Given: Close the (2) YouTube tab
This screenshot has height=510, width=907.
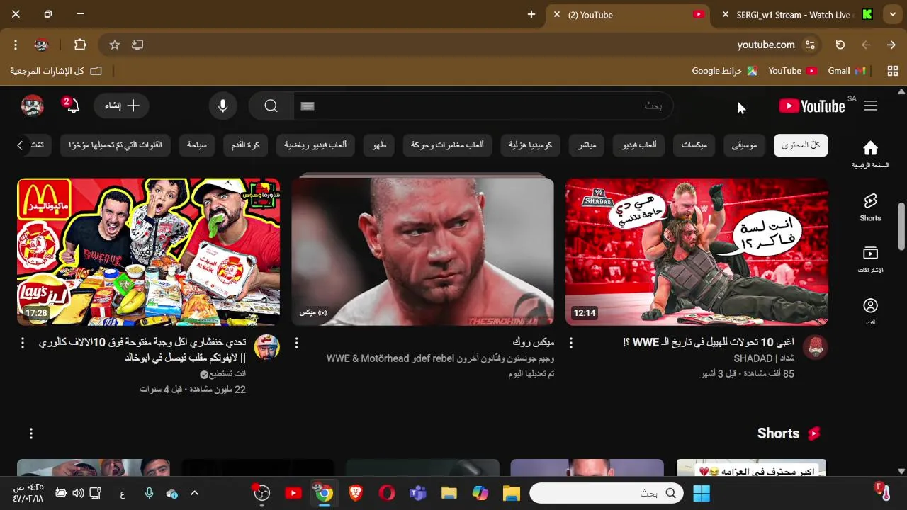Looking at the screenshot, I should coord(556,14).
